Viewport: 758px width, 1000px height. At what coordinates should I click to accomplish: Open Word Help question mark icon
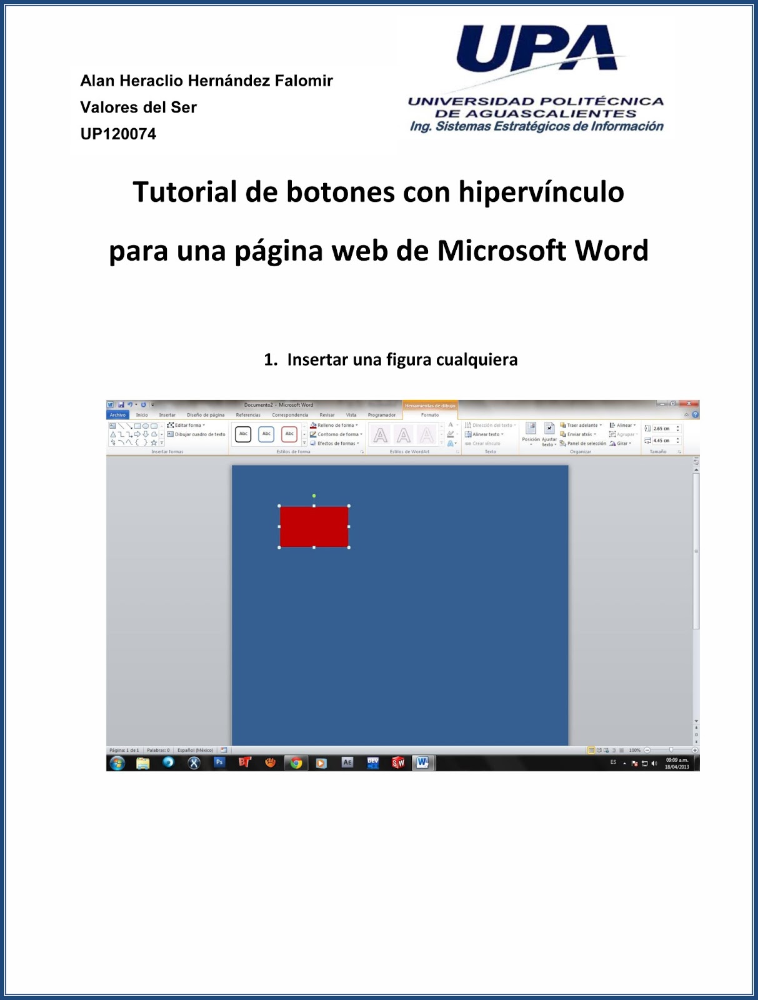point(695,415)
